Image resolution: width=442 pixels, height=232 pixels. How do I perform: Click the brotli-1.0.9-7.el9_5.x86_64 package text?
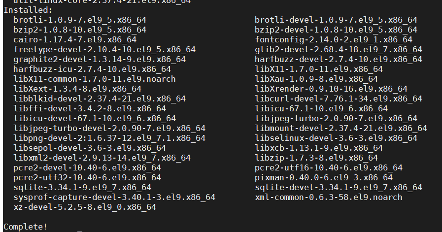click(80, 20)
